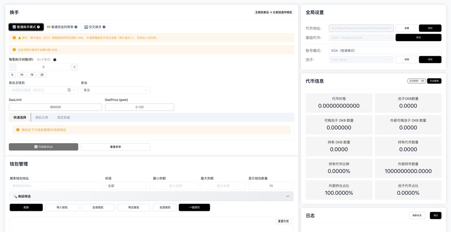Viewport: 451px width, 232px height.
Task: Click the GasLimit input field
Action: click(56, 107)
